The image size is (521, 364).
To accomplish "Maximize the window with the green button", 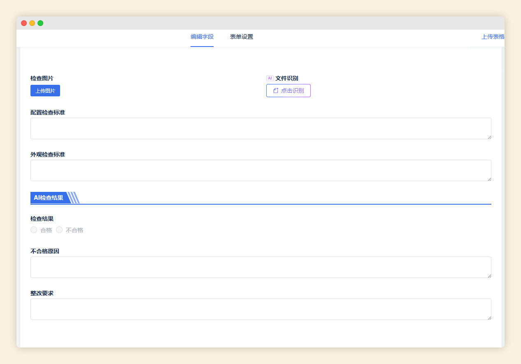I will pyautogui.click(x=40, y=23).
